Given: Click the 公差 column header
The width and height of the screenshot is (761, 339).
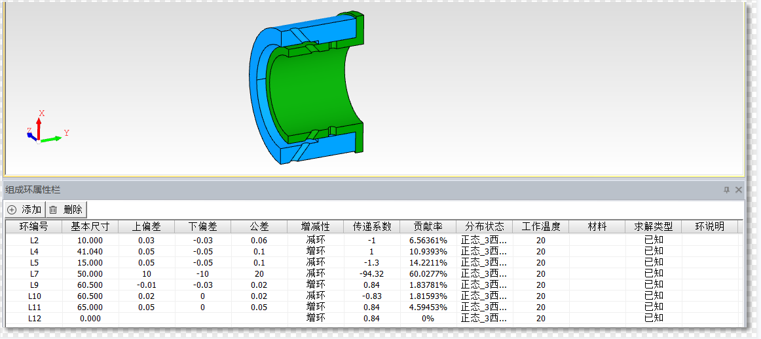Looking at the screenshot, I should click(x=259, y=227).
